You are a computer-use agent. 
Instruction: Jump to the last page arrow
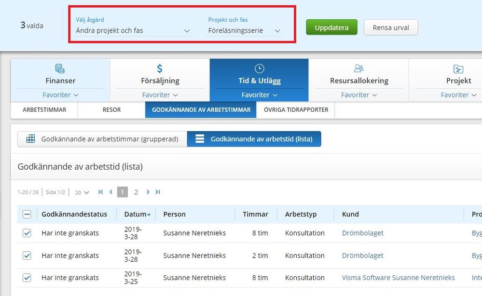158,192
